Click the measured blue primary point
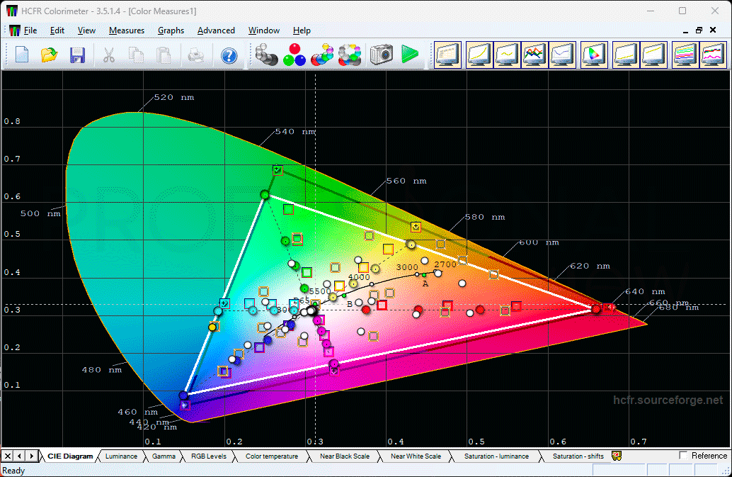Viewport: 732px width, 477px height. click(183, 395)
